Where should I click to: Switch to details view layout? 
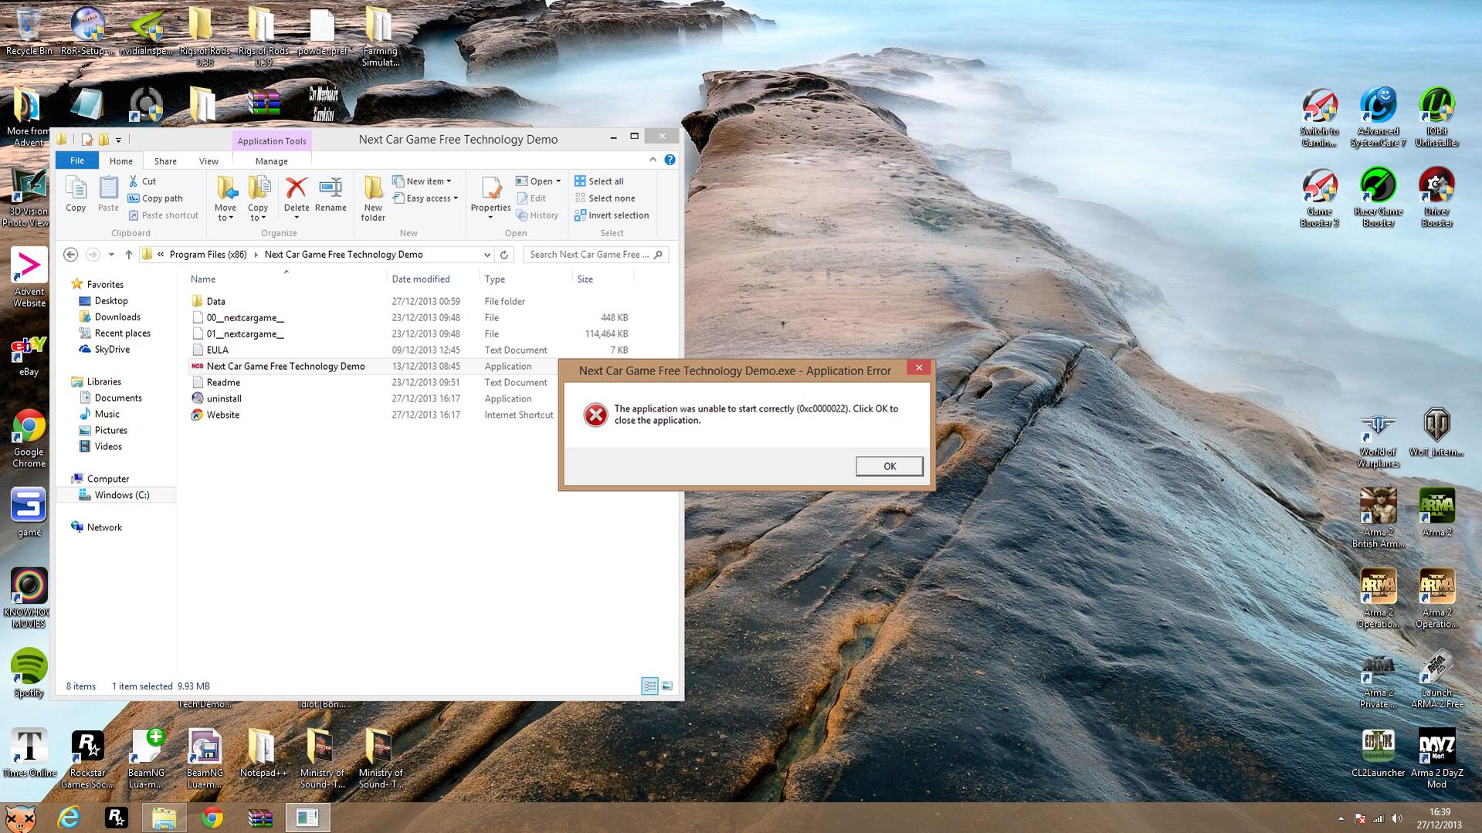(650, 686)
